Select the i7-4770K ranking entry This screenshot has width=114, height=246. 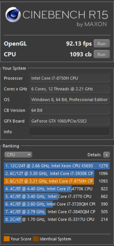[x=57, y=189]
